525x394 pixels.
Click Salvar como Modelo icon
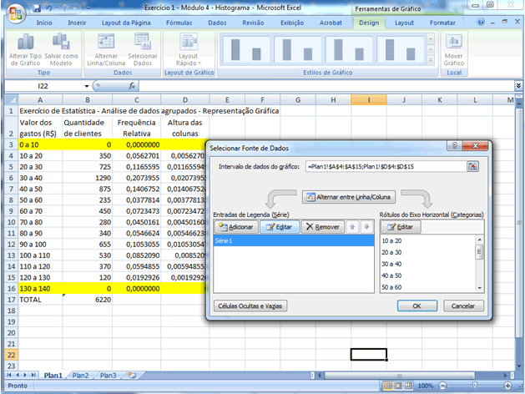(x=60, y=43)
